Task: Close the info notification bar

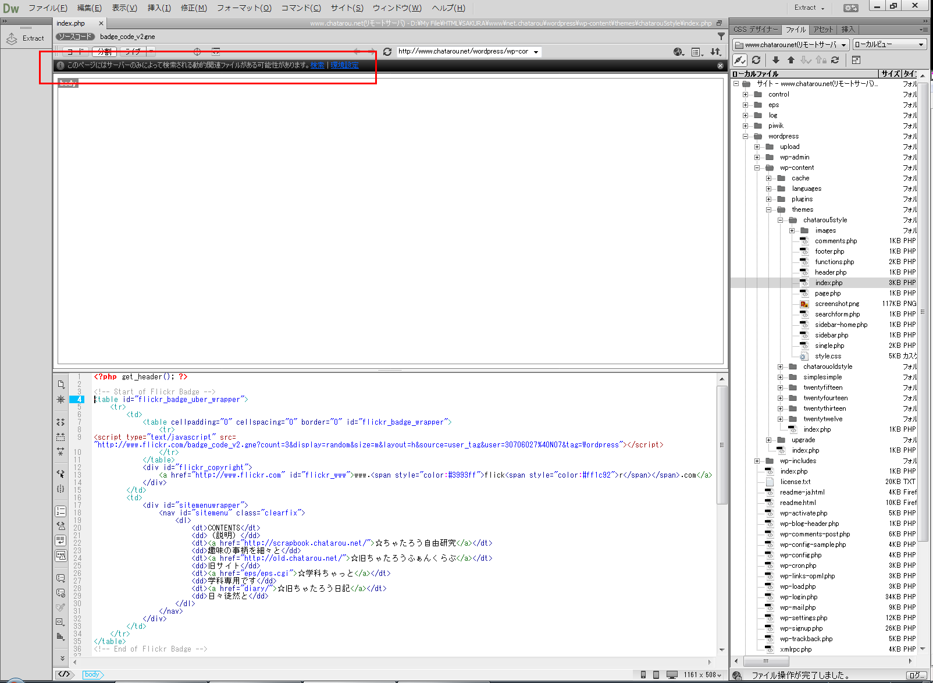Action: point(720,66)
